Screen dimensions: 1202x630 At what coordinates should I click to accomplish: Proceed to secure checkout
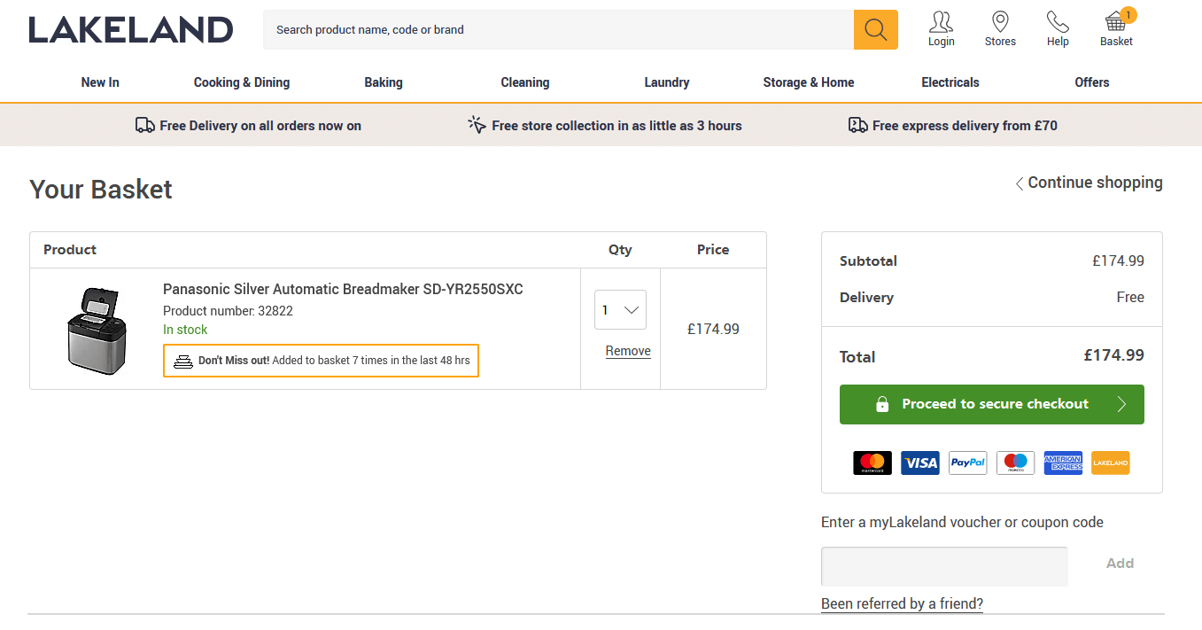992,404
